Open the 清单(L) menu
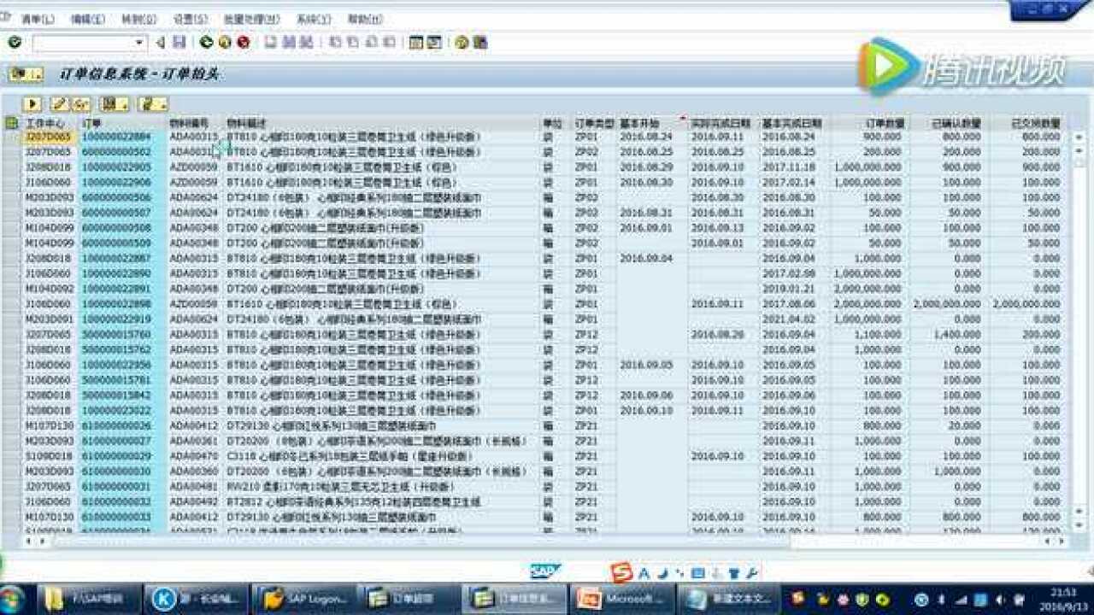The height and width of the screenshot is (615, 1094). pyautogui.click(x=37, y=19)
